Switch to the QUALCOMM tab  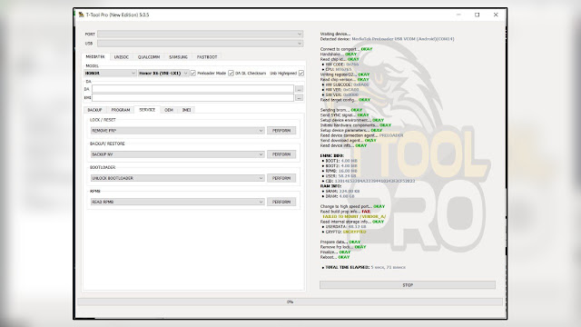pyautogui.click(x=149, y=57)
